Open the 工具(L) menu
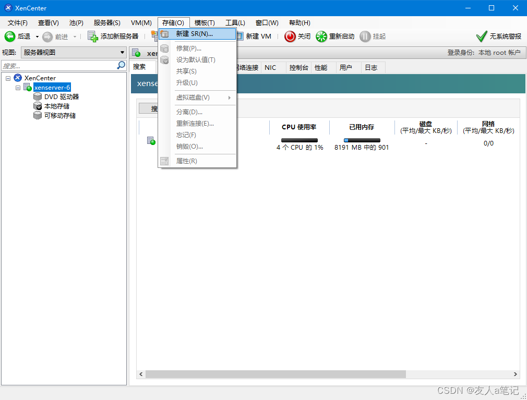 pos(235,22)
